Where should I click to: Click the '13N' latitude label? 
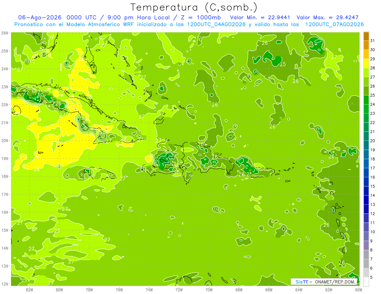point(5,266)
